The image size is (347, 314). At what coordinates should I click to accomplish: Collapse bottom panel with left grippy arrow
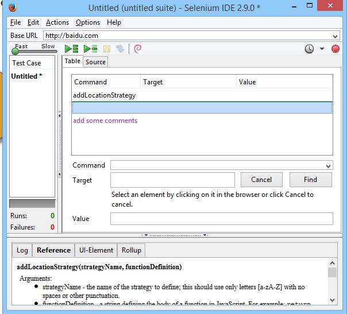146,235
